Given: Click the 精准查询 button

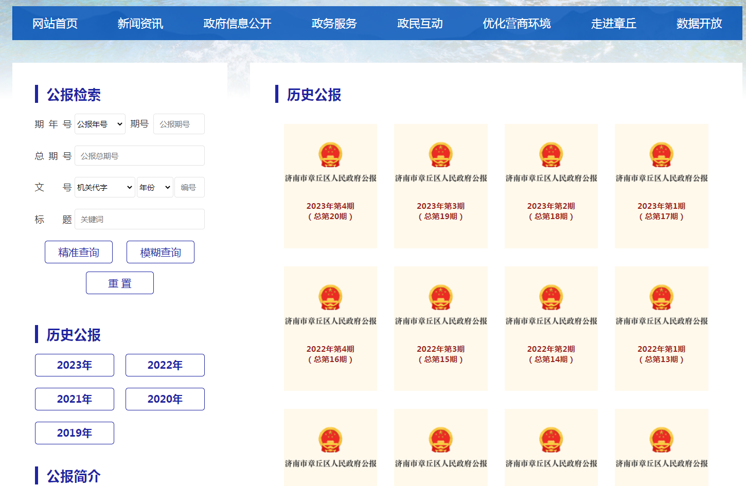Looking at the screenshot, I should [79, 252].
